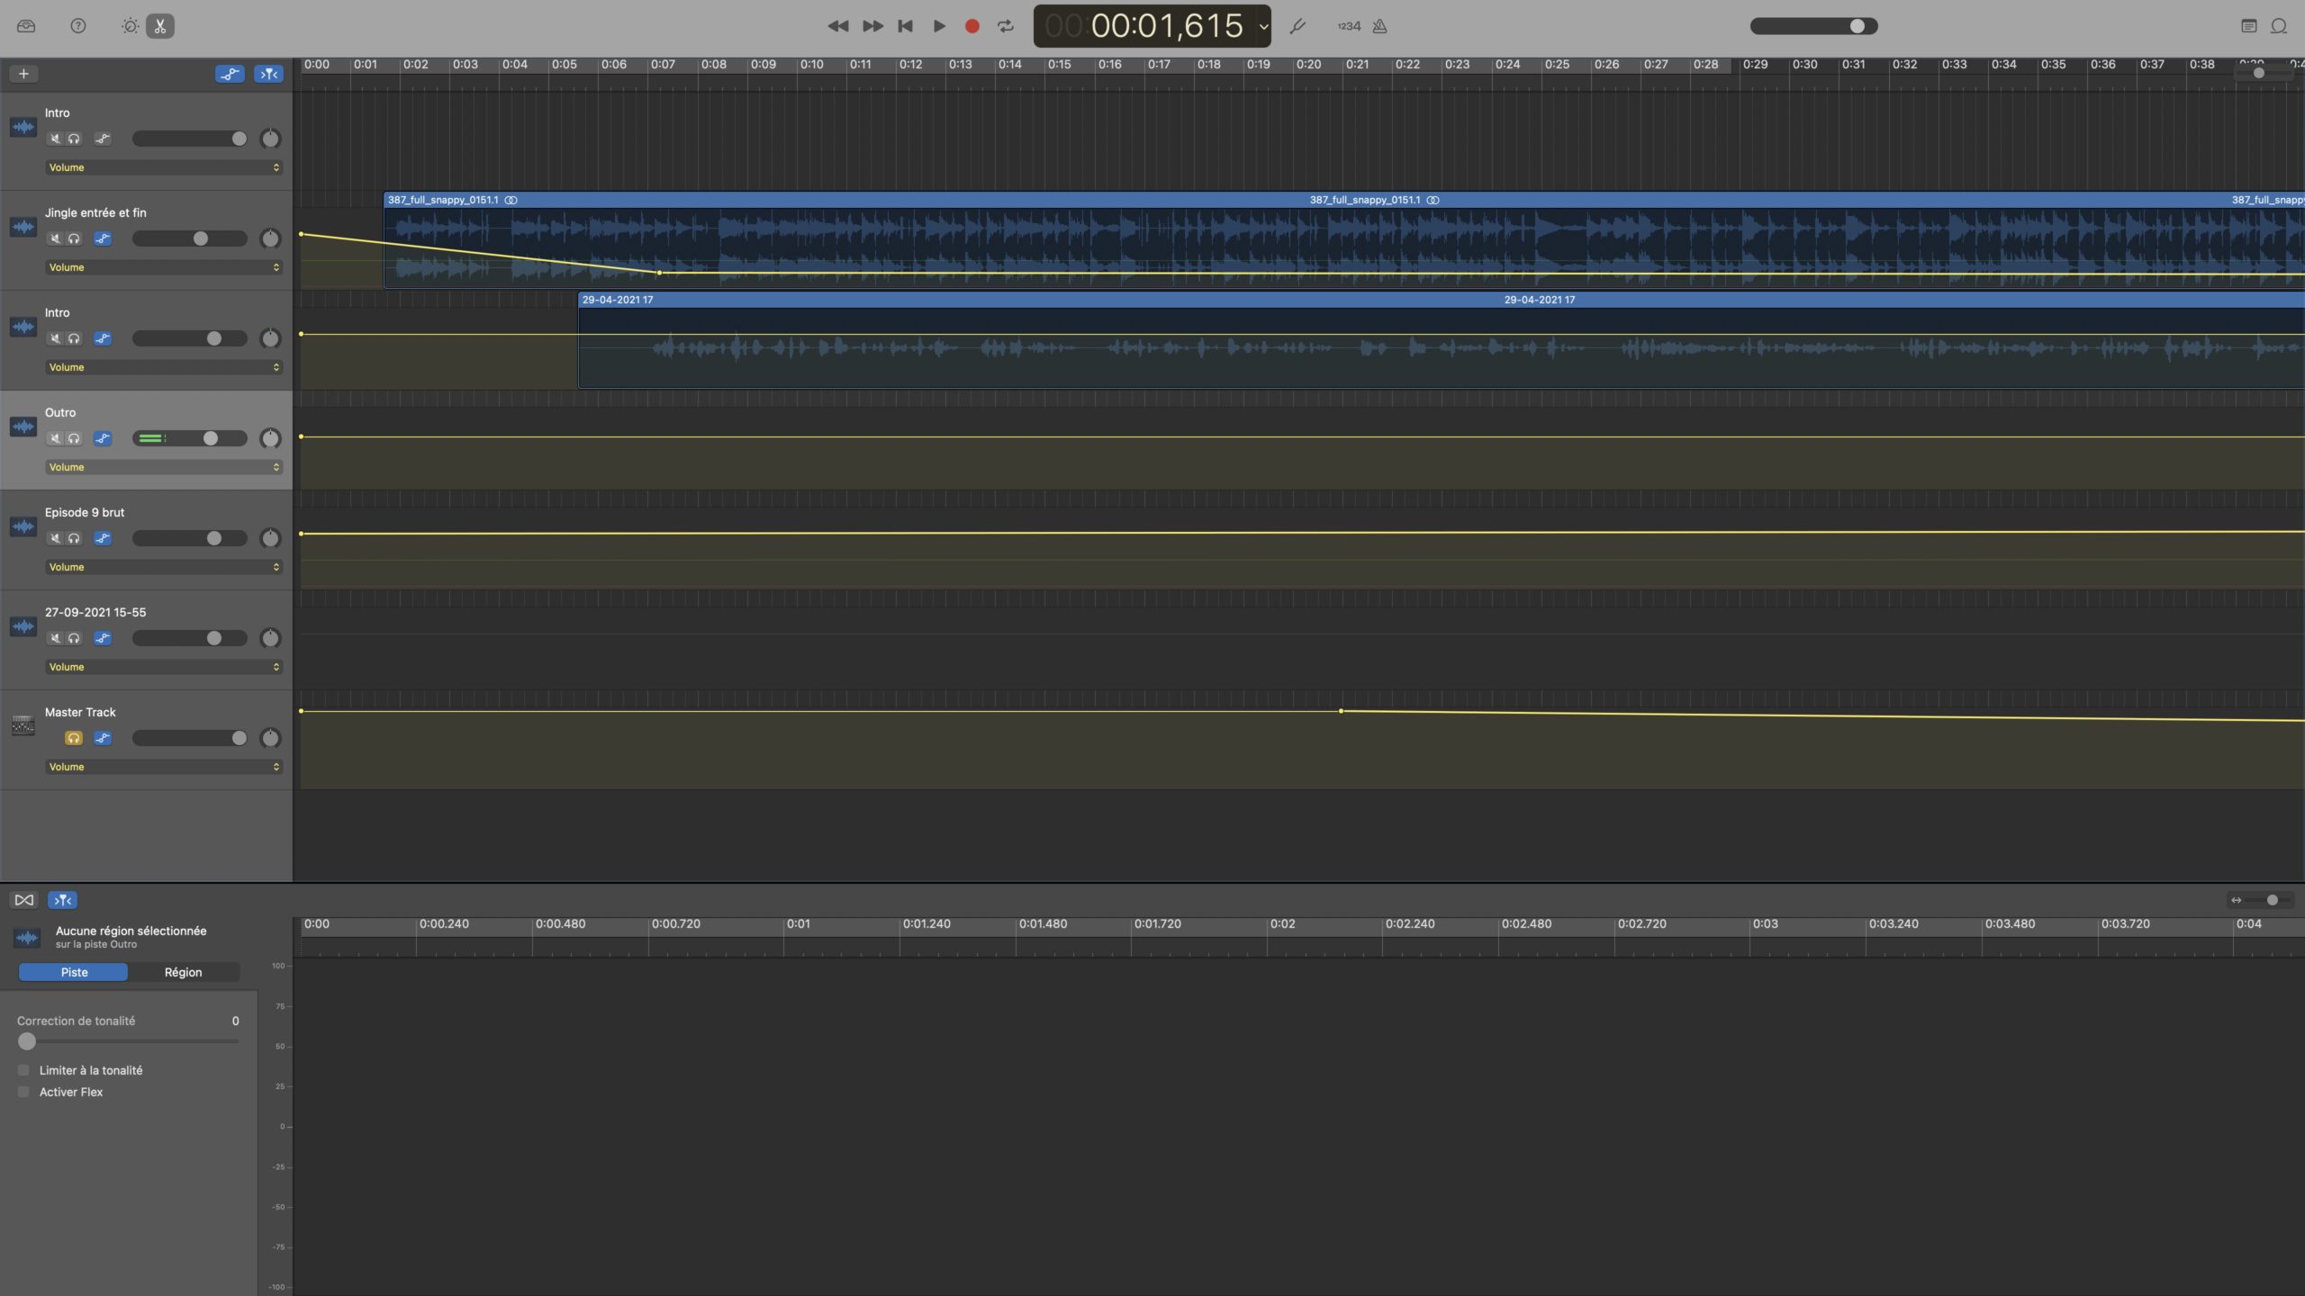Toggle the Smart Controls dial icon
The height and width of the screenshot is (1296, 2305).
tap(130, 26)
